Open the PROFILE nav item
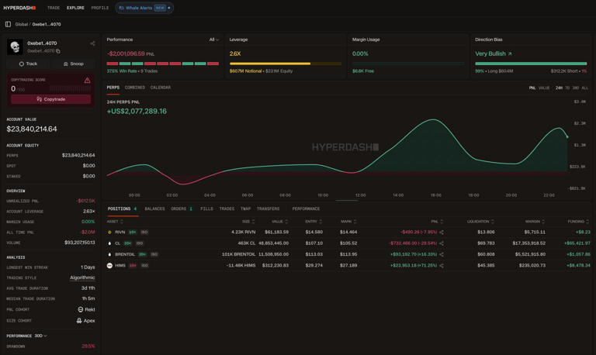Viewport: 596px width, 355px height. pyautogui.click(x=100, y=8)
